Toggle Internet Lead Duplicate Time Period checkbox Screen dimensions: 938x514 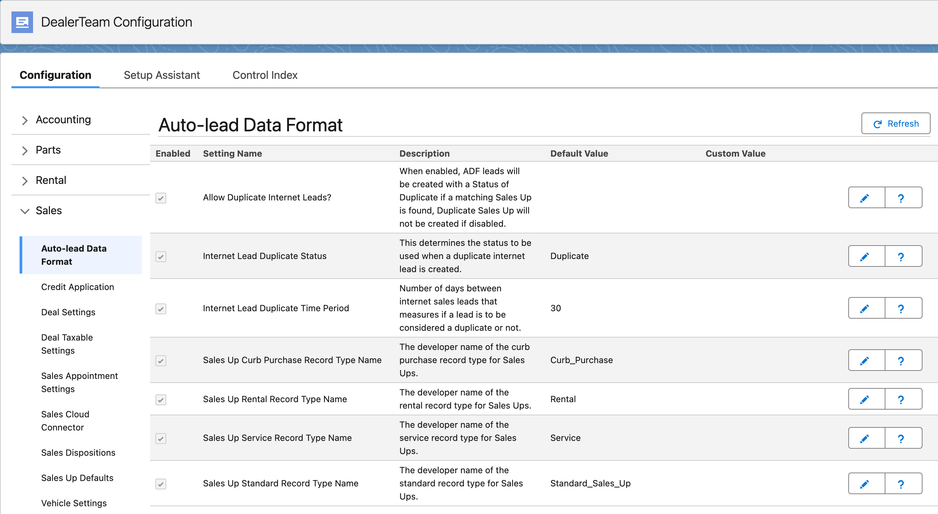tap(161, 309)
